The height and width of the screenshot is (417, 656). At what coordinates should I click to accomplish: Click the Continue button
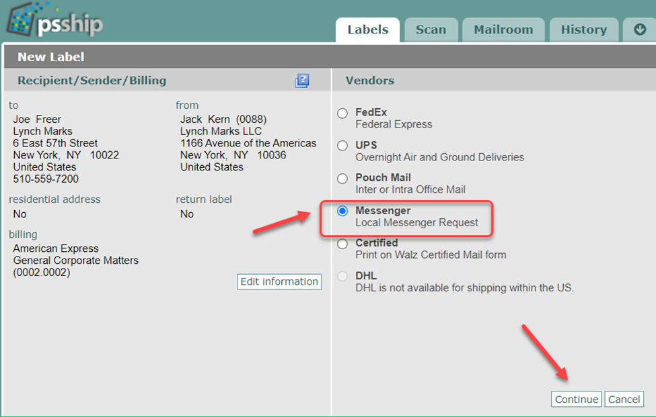click(x=576, y=399)
